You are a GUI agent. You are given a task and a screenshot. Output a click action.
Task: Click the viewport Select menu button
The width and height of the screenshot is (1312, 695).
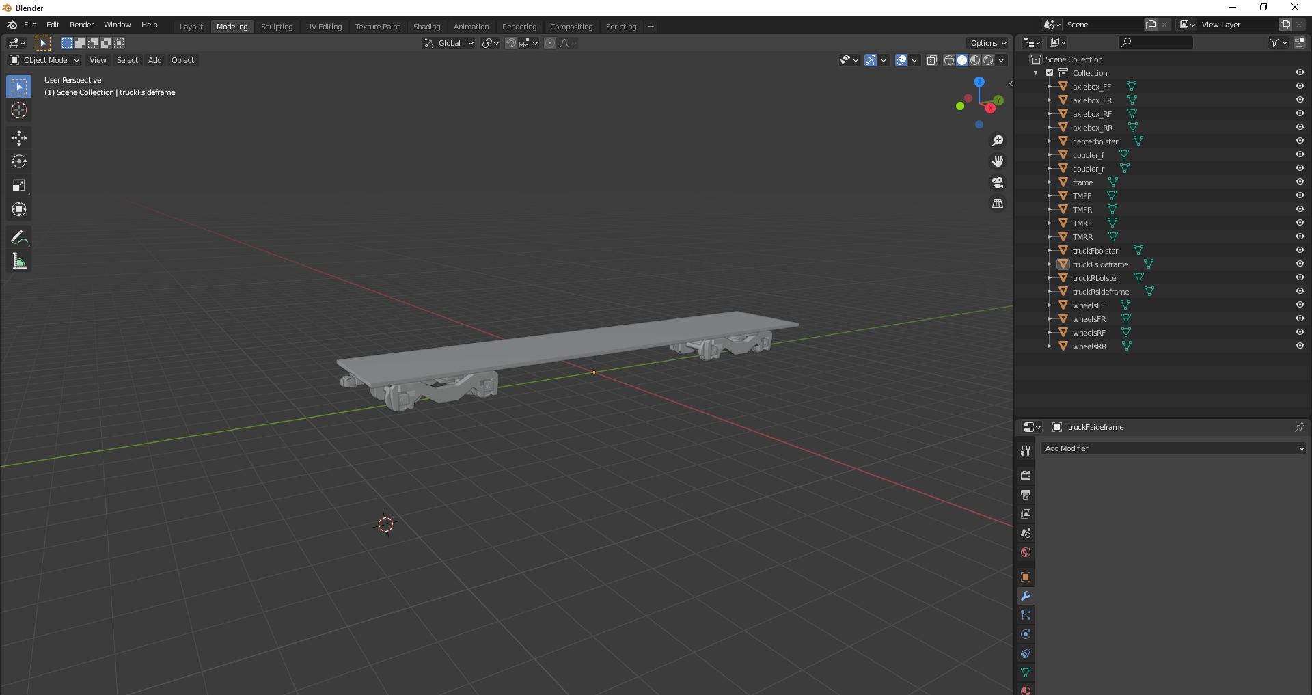tap(127, 60)
